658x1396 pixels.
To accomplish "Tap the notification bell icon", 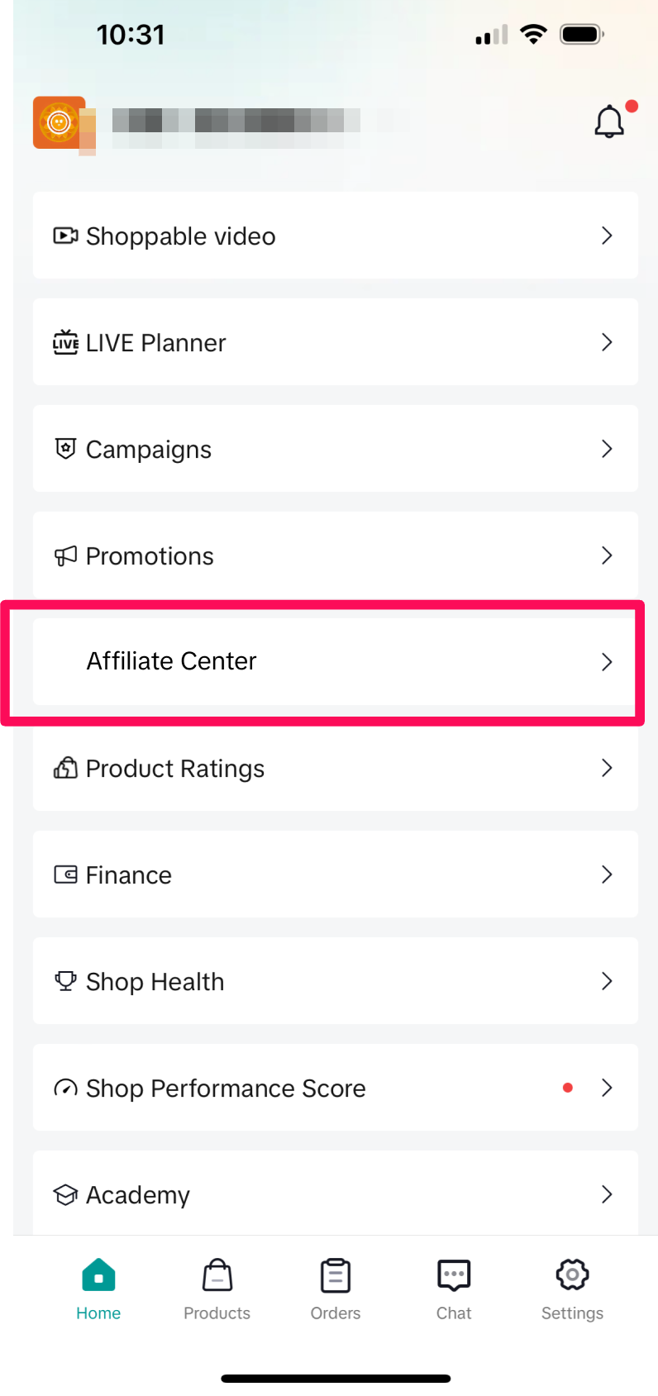I will [609, 121].
